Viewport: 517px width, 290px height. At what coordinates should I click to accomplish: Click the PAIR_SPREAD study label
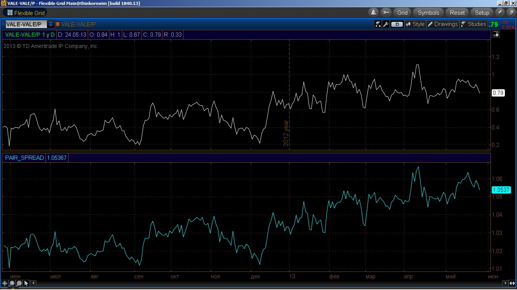[25, 158]
